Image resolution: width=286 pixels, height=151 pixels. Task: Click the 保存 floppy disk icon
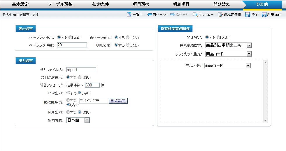click(x=247, y=15)
